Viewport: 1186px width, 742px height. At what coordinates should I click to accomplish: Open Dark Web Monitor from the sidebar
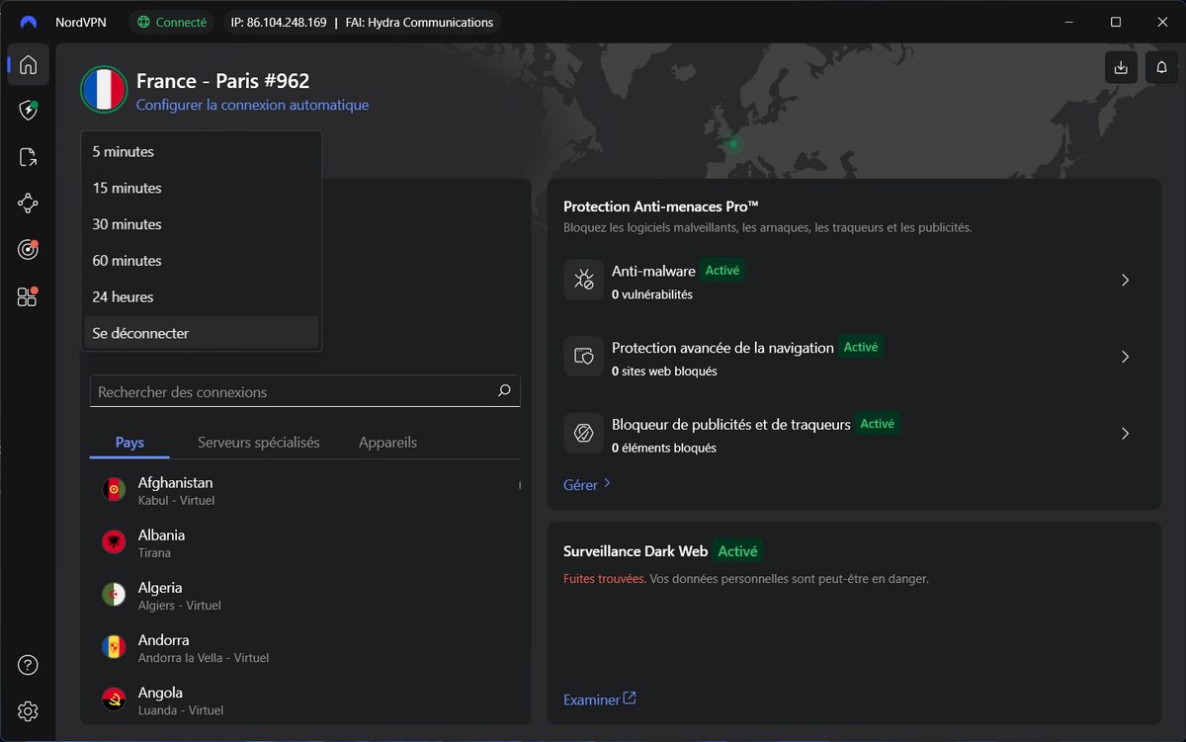(x=28, y=250)
